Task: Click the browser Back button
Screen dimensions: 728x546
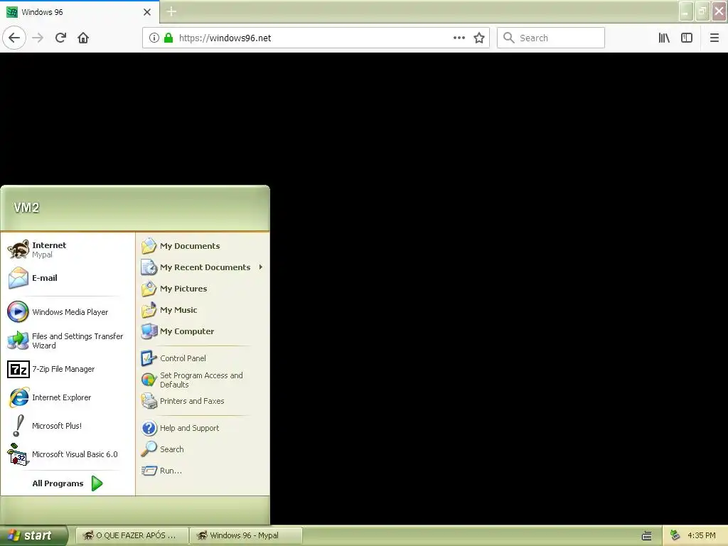Action: coord(14,38)
